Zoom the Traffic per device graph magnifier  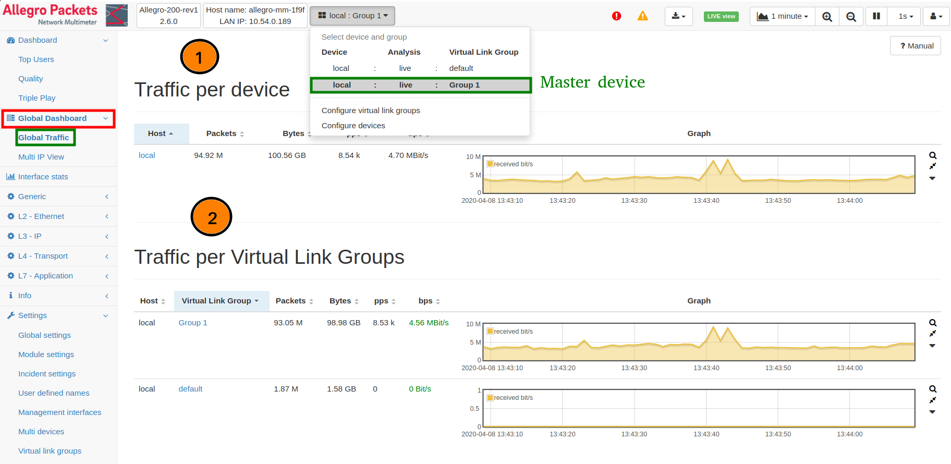(933, 155)
